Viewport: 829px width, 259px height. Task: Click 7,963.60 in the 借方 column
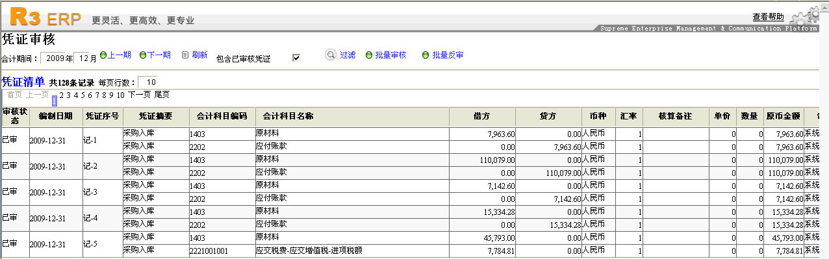[x=501, y=134]
